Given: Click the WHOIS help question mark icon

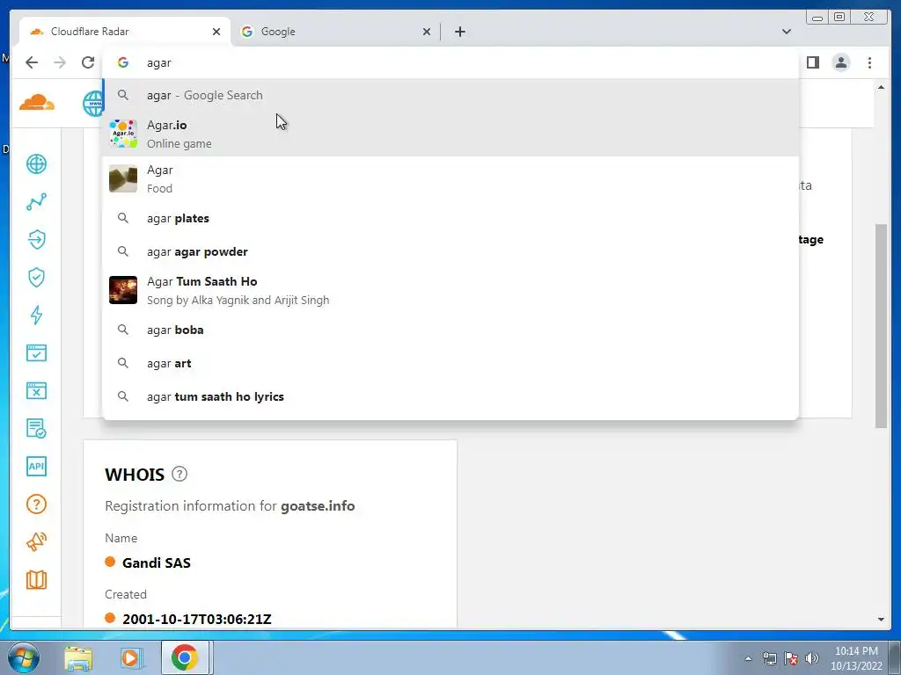Looking at the screenshot, I should point(179,474).
